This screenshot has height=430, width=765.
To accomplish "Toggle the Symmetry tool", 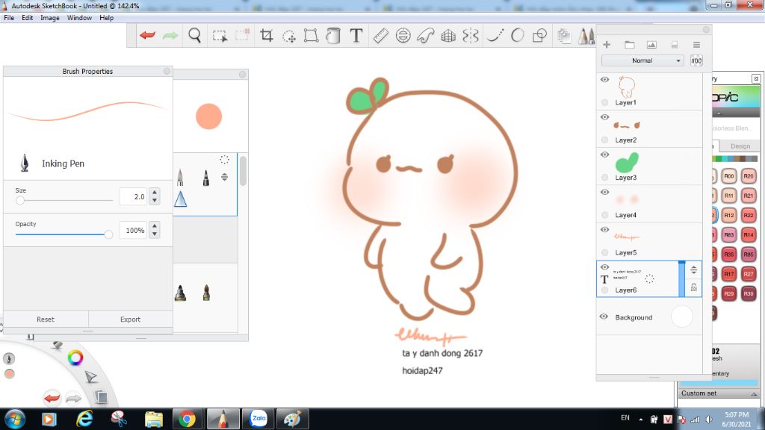I will point(471,36).
